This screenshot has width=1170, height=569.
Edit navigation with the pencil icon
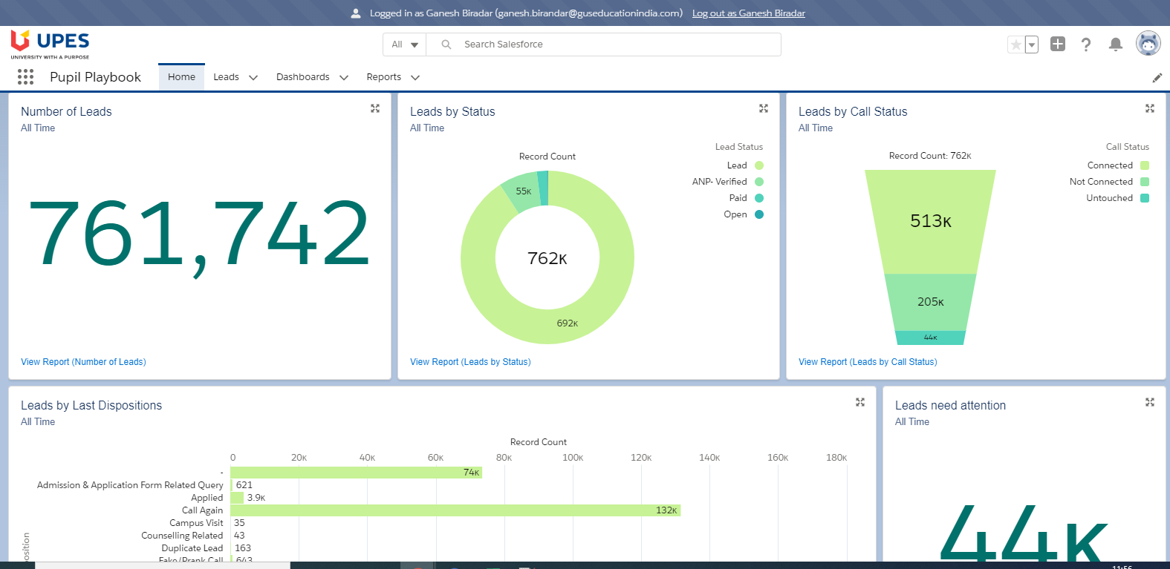pyautogui.click(x=1157, y=77)
